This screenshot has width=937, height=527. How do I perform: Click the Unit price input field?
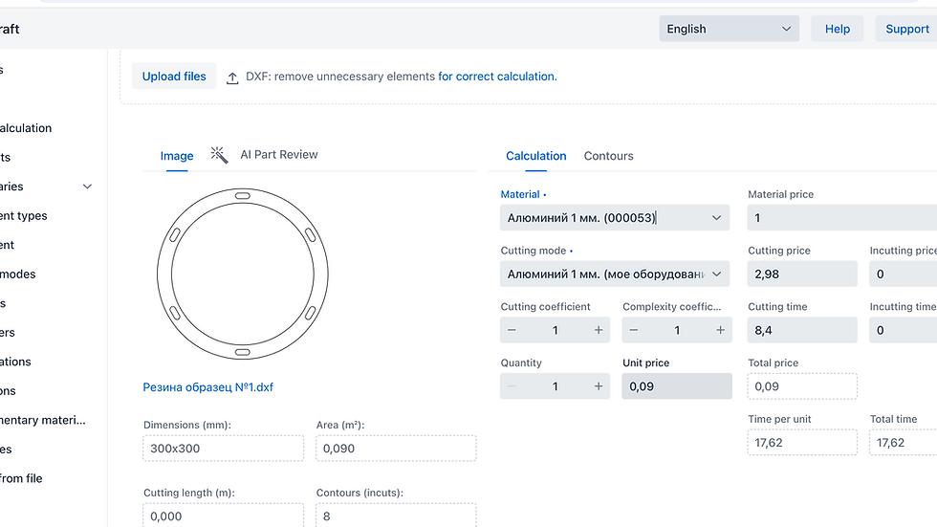click(x=676, y=386)
